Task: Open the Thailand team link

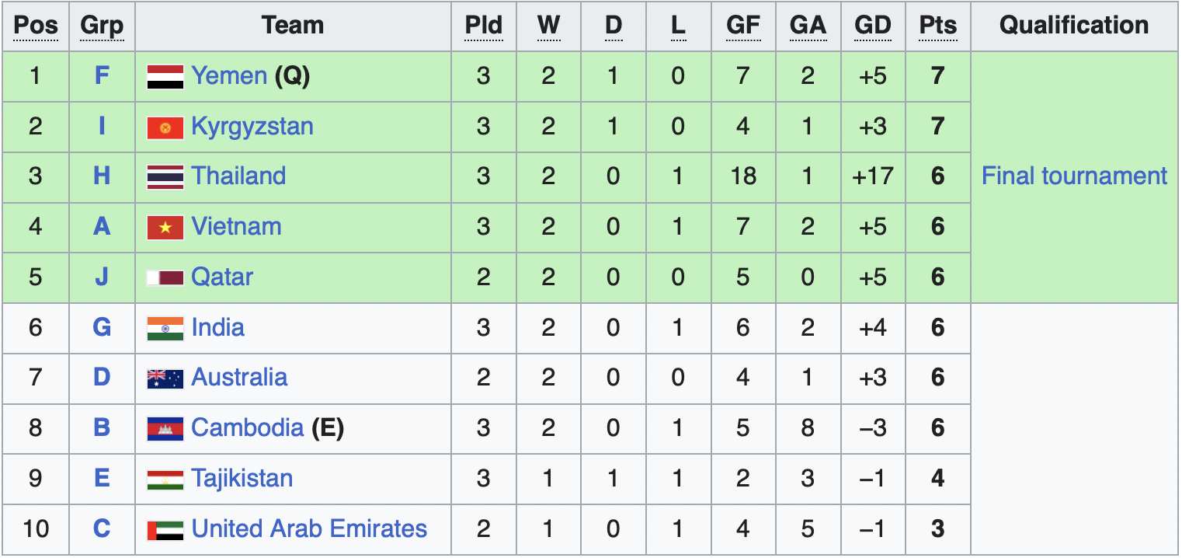Action: click(238, 176)
